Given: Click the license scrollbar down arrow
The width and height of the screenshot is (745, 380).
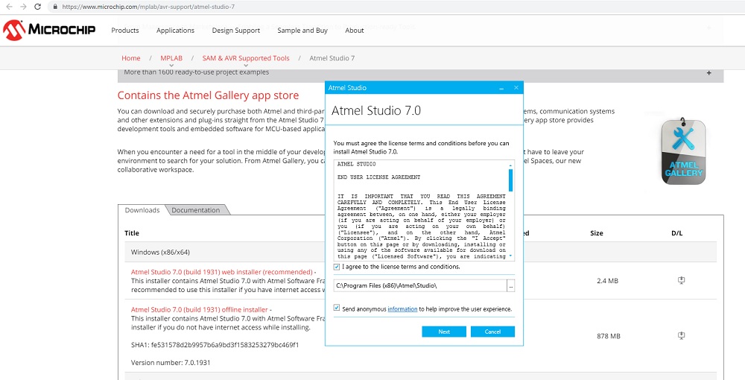Looking at the screenshot, I should pos(511,256).
